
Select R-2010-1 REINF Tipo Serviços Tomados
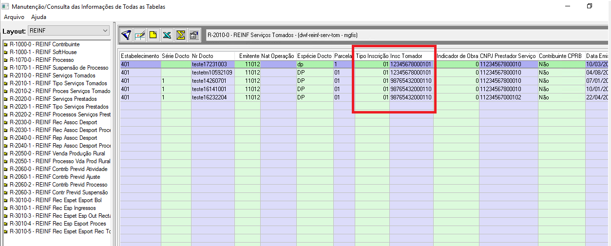(x=58, y=83)
